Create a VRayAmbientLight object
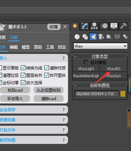 pyautogui.click(x=86, y=76)
